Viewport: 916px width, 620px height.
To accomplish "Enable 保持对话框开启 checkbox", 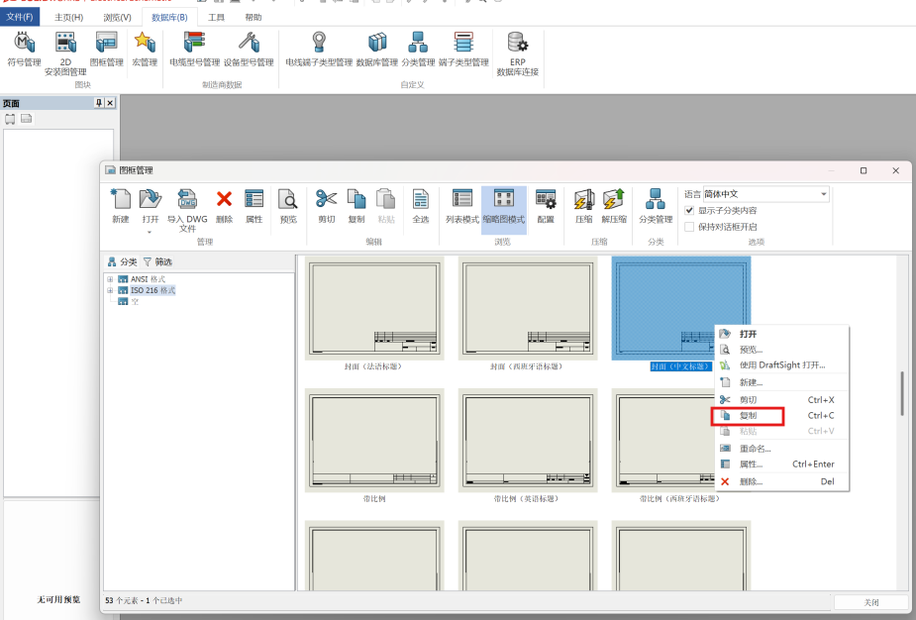I will [x=690, y=227].
